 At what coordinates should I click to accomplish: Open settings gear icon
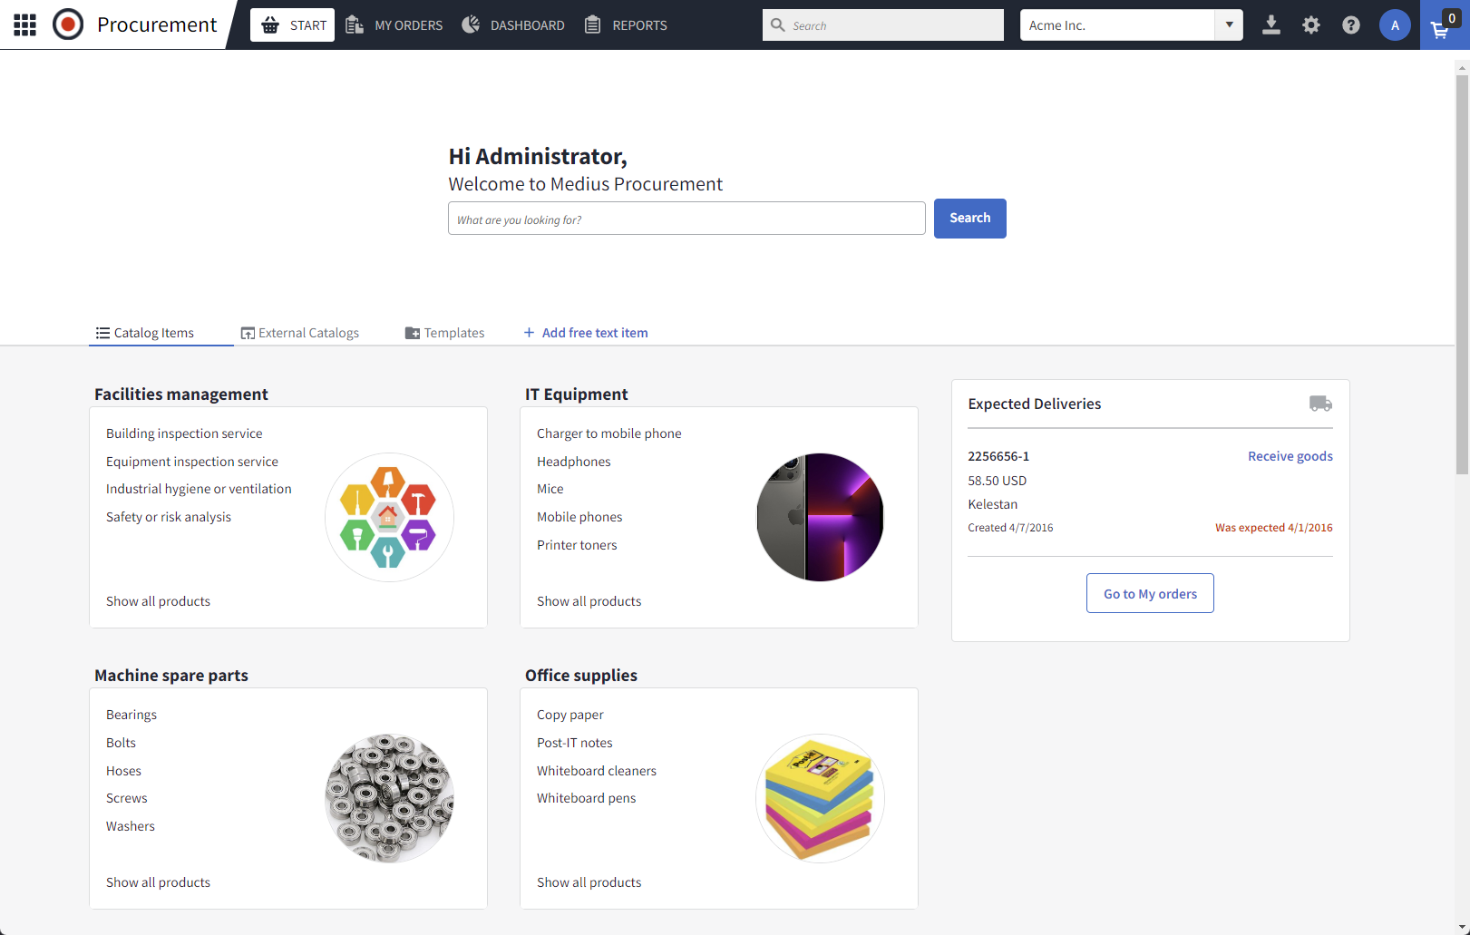1311,25
